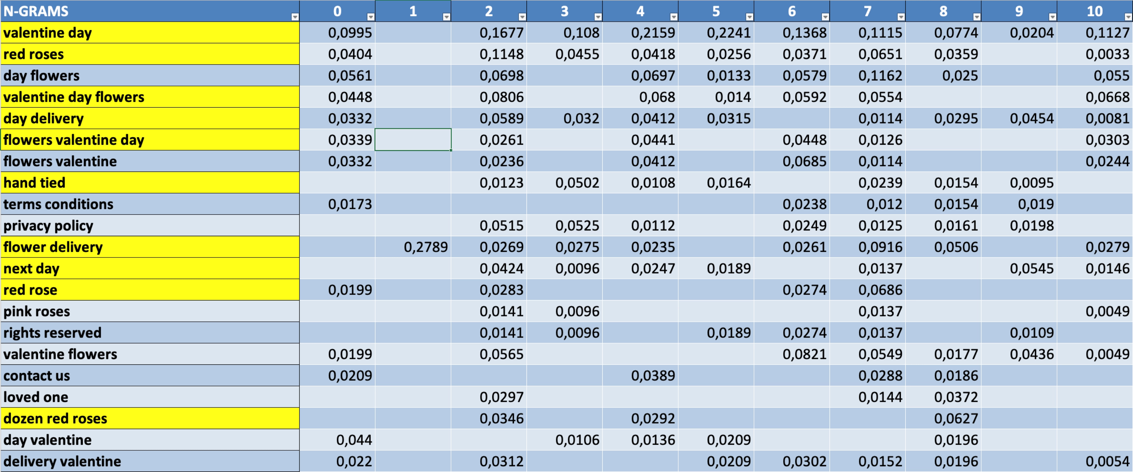This screenshot has height=472, width=1133.
Task: Select the 'delivery valentine' cell
Action: point(150,461)
